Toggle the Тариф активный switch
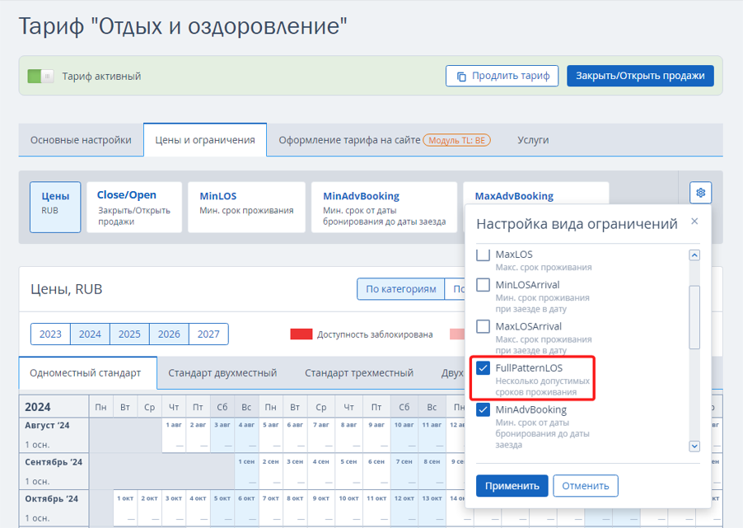Image resolution: width=743 pixels, height=528 pixels. [x=40, y=76]
